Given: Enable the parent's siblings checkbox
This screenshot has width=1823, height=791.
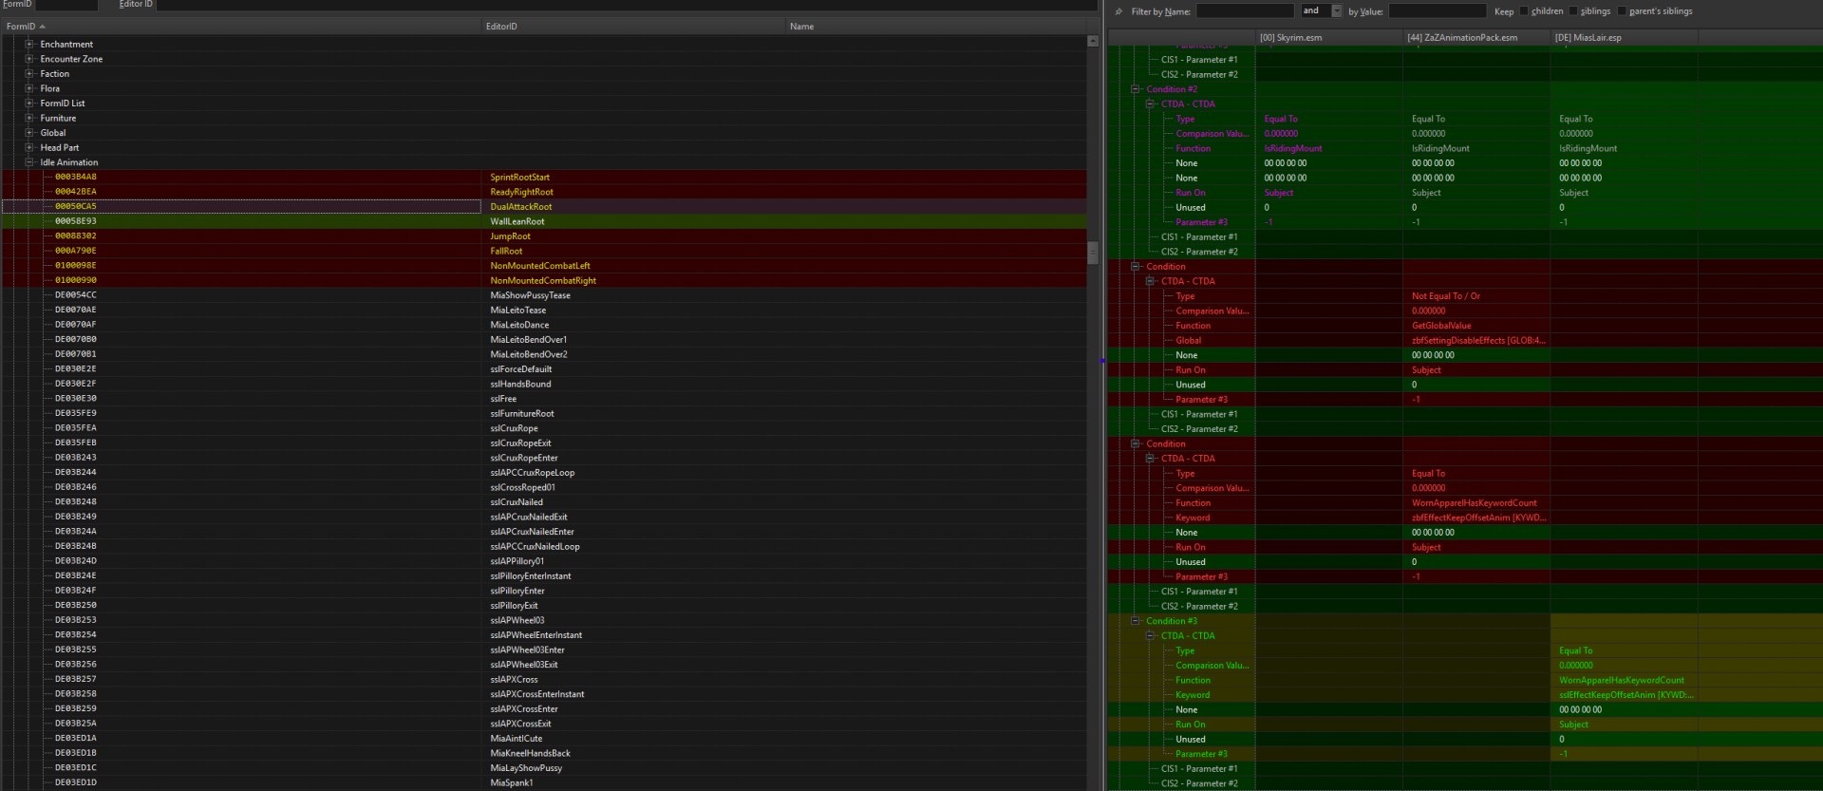Looking at the screenshot, I should (x=1622, y=11).
